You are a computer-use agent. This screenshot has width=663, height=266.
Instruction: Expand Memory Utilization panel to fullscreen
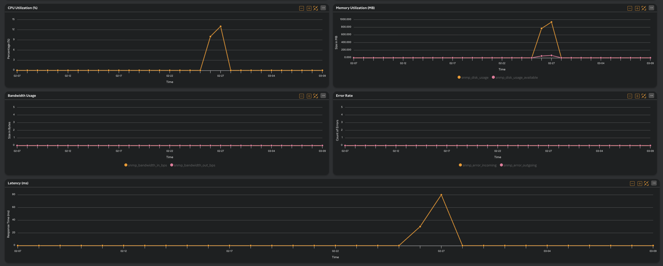[644, 8]
